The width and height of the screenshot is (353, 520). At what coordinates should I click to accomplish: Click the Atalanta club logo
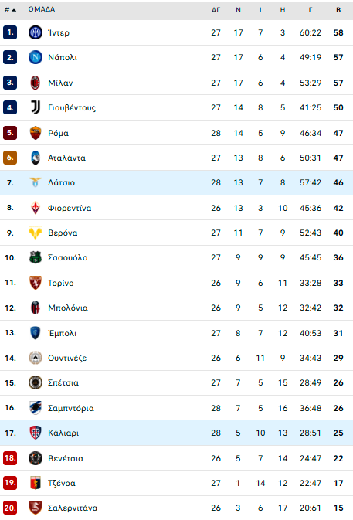35,158
